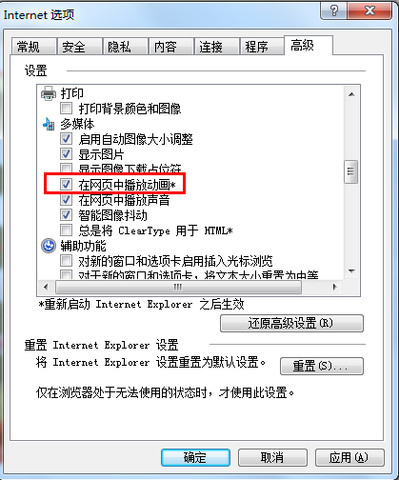Click the 重置(S)... button

click(x=322, y=366)
